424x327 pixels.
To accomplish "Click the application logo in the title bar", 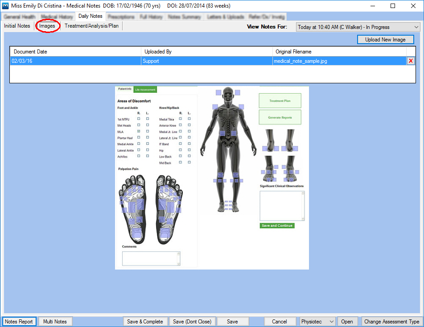I will click(x=5, y=6).
